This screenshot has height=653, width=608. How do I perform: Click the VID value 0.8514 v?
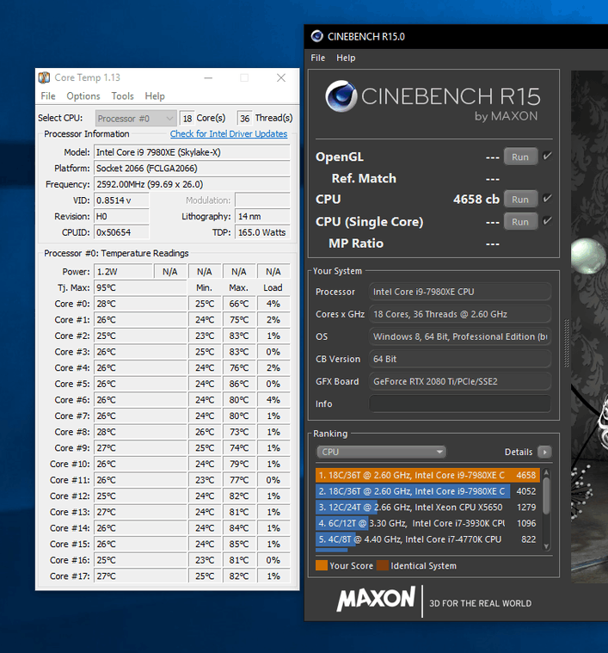click(121, 200)
